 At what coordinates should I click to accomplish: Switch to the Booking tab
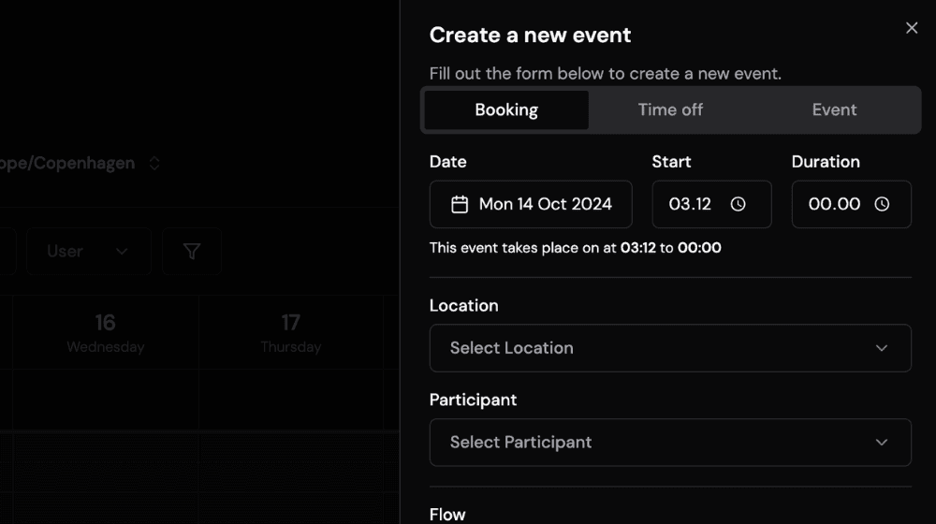click(506, 109)
